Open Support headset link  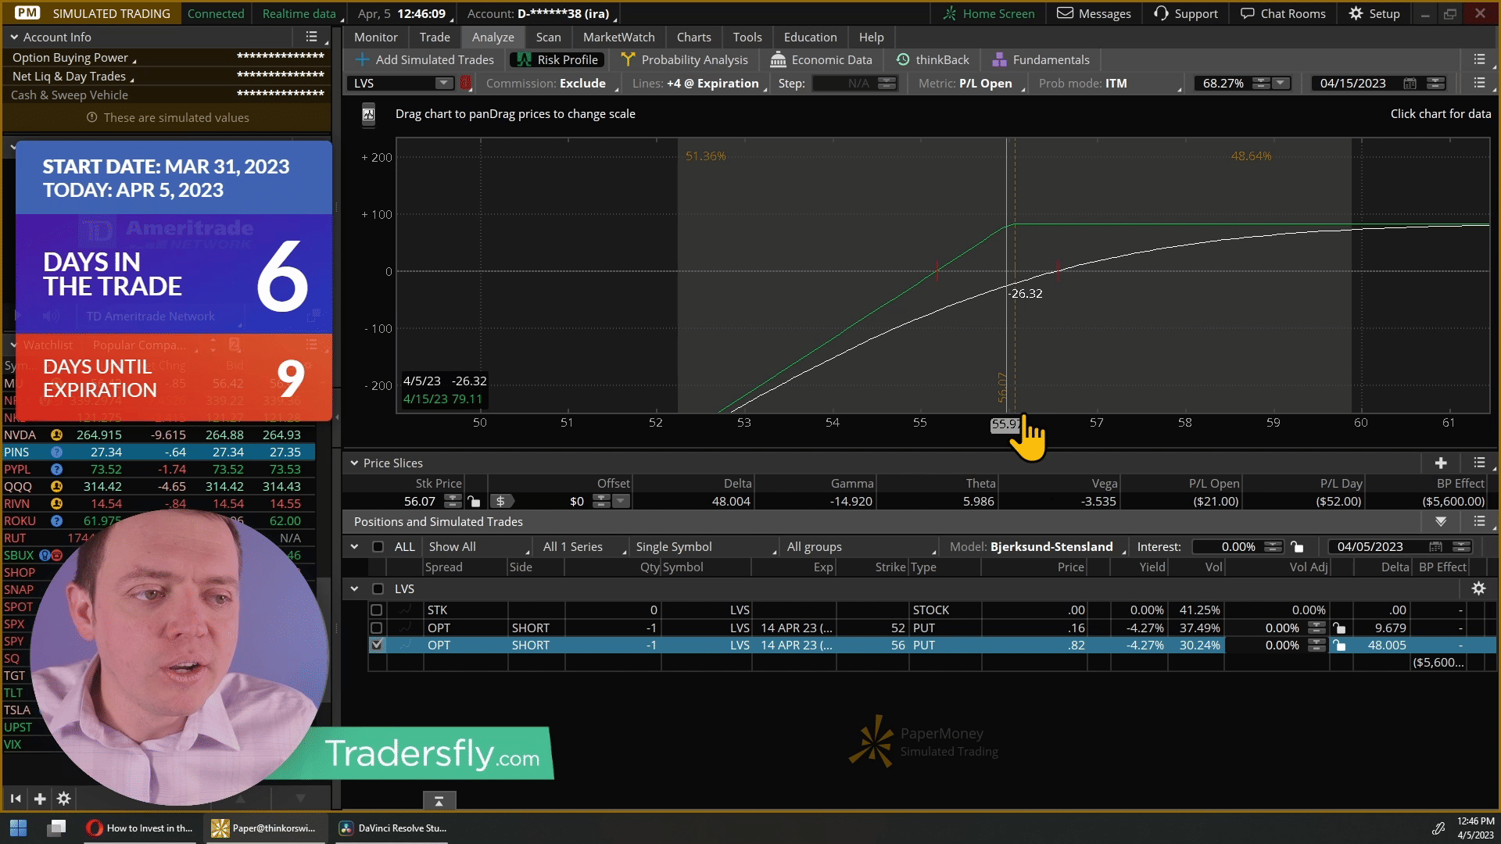(1186, 13)
